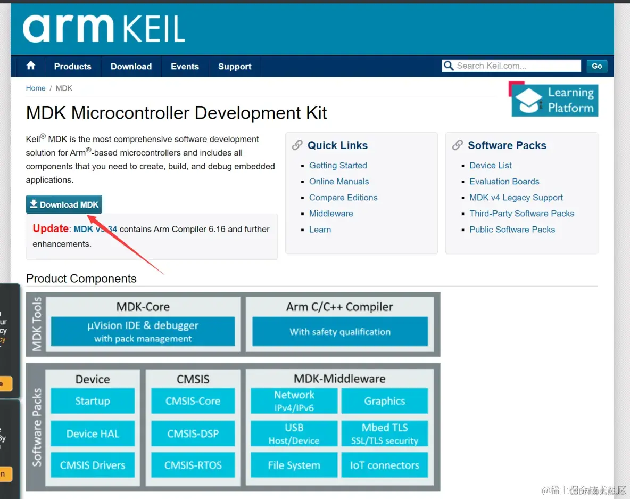630x499 pixels.
Task: Open the Products menu
Action: point(72,66)
